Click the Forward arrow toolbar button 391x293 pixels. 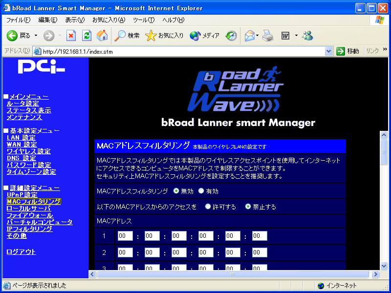pyautogui.click(x=48, y=36)
